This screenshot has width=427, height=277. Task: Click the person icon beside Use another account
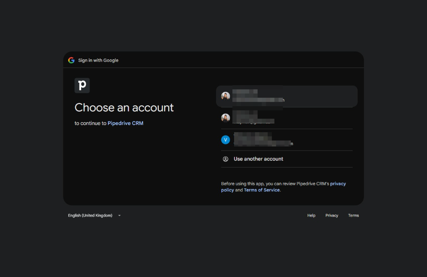coord(226,159)
